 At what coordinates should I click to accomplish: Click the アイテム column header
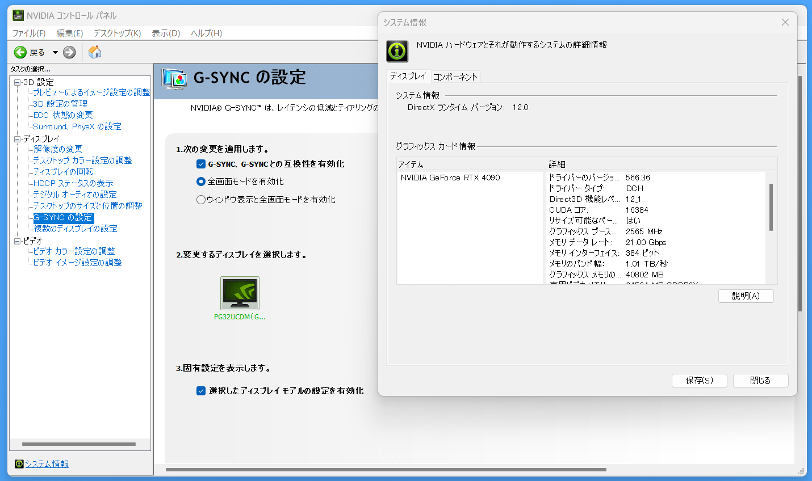click(x=411, y=164)
